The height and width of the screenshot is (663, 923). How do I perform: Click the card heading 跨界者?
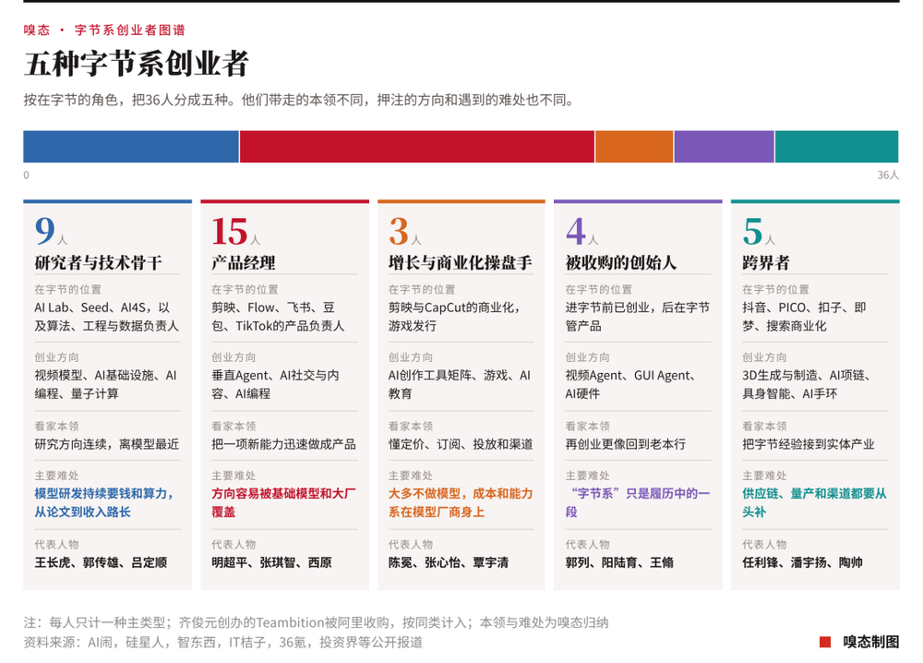click(766, 262)
